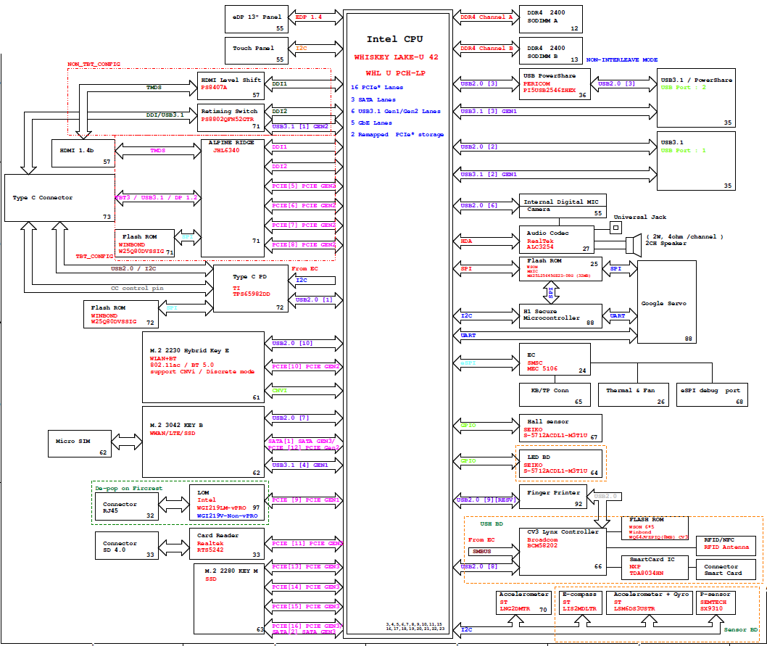Click the speaker symbol beside 2CH Speaker
767x646 pixels.
click(634, 245)
